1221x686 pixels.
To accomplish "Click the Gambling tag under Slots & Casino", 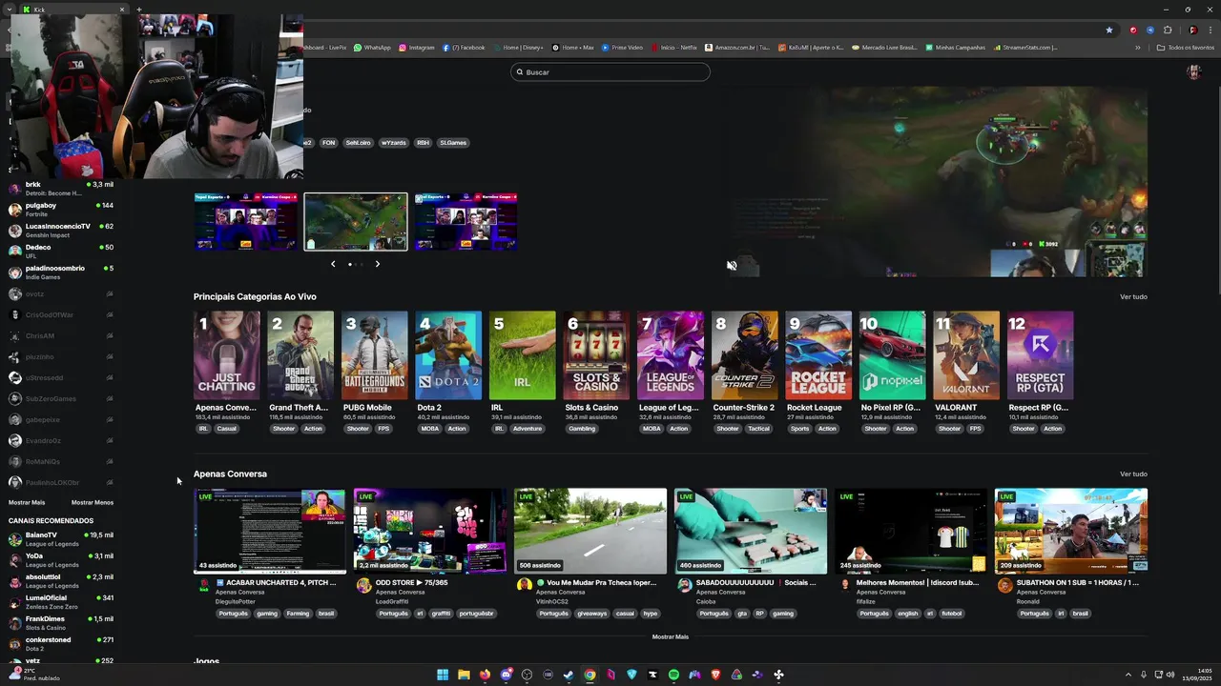I will [582, 429].
